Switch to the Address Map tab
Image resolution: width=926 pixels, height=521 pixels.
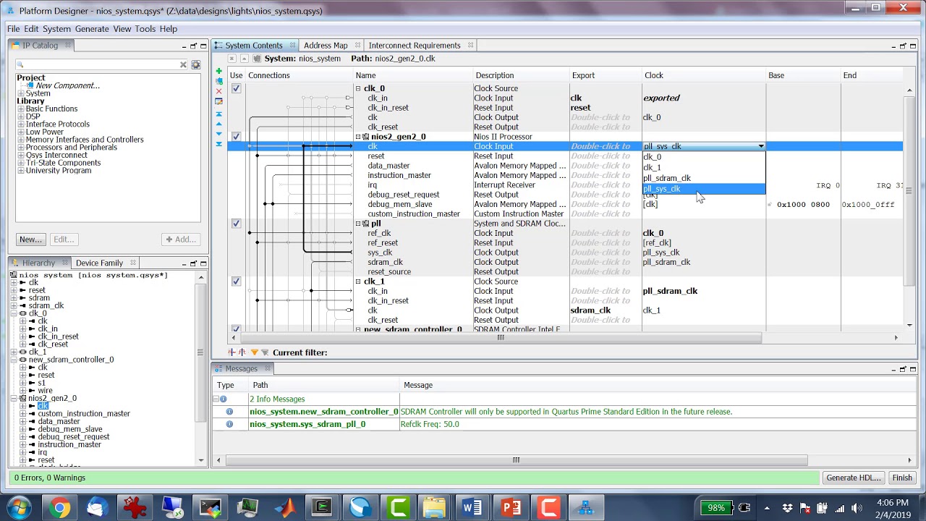click(326, 45)
